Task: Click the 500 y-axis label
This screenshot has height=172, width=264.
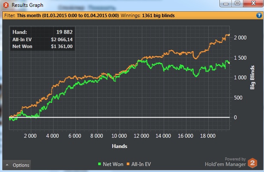Action: point(238,97)
